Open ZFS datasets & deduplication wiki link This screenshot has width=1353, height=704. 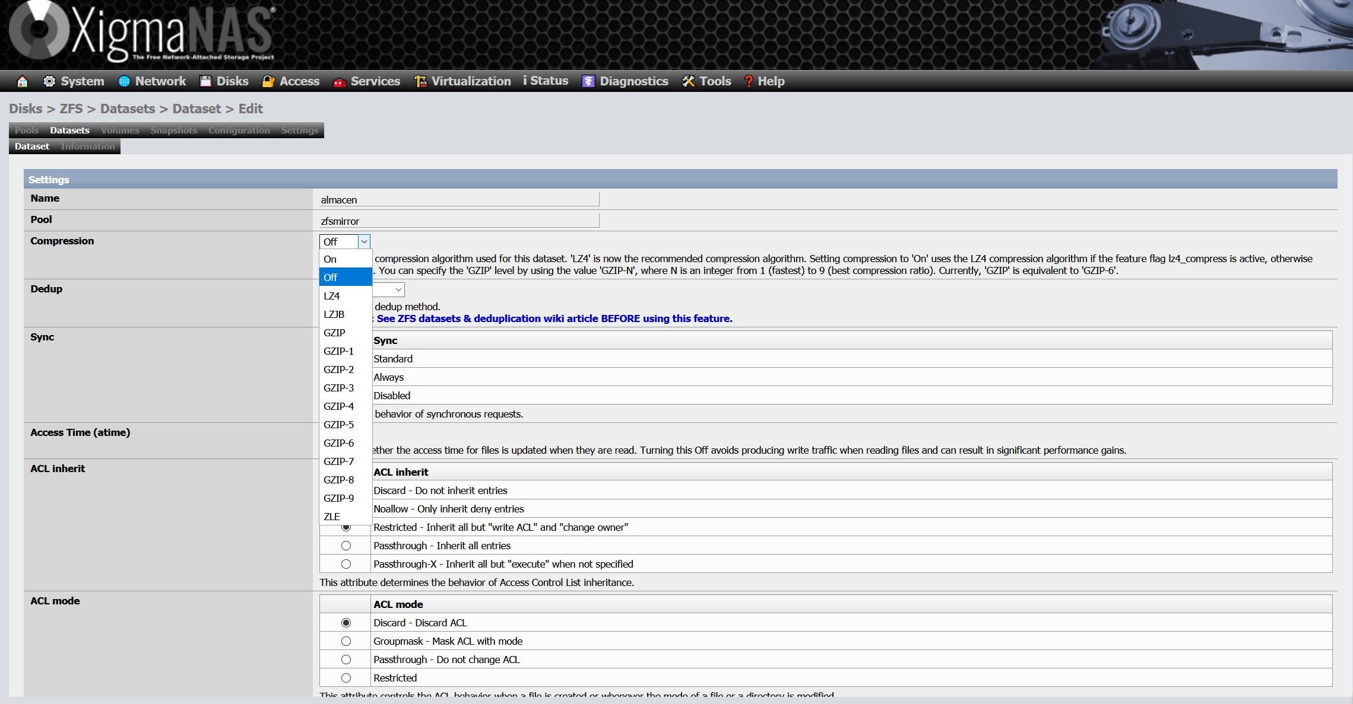point(554,318)
